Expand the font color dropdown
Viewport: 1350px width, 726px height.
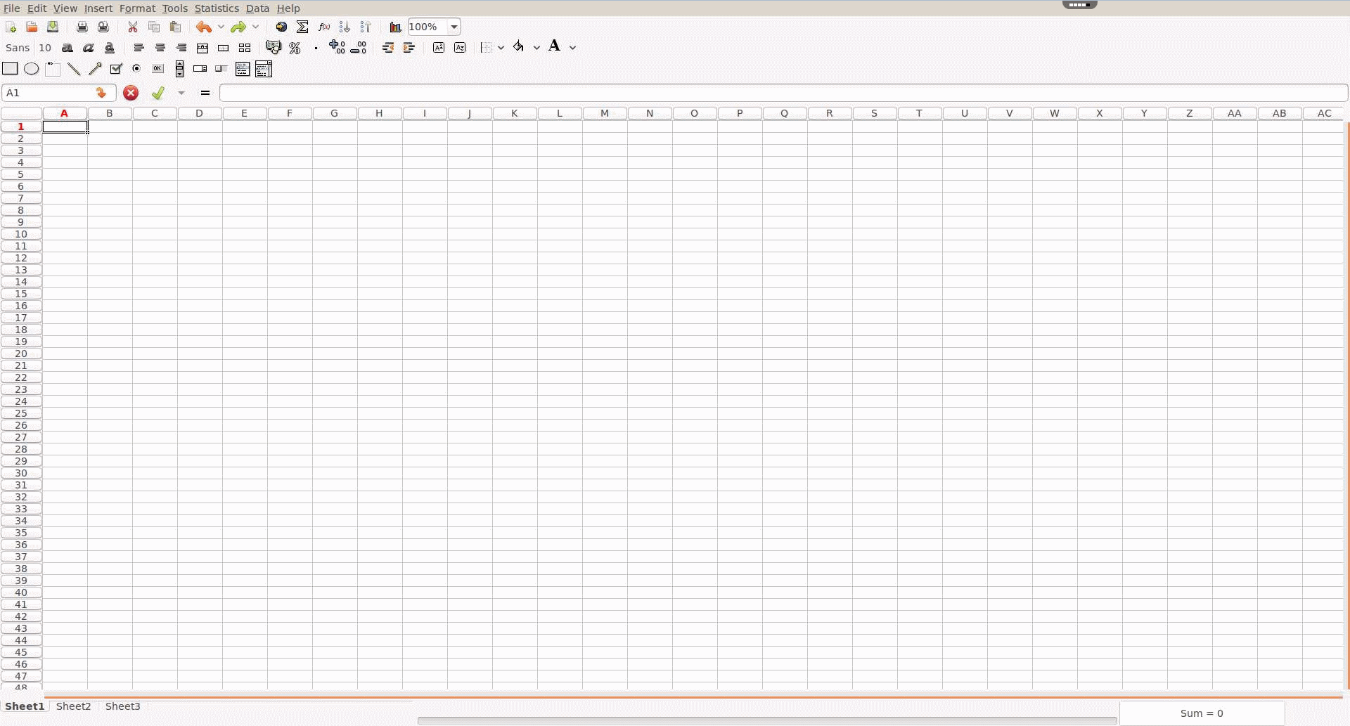click(574, 48)
